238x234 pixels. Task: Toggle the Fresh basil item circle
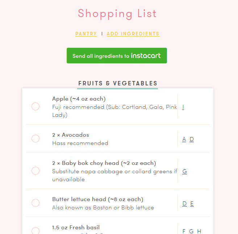click(36, 231)
